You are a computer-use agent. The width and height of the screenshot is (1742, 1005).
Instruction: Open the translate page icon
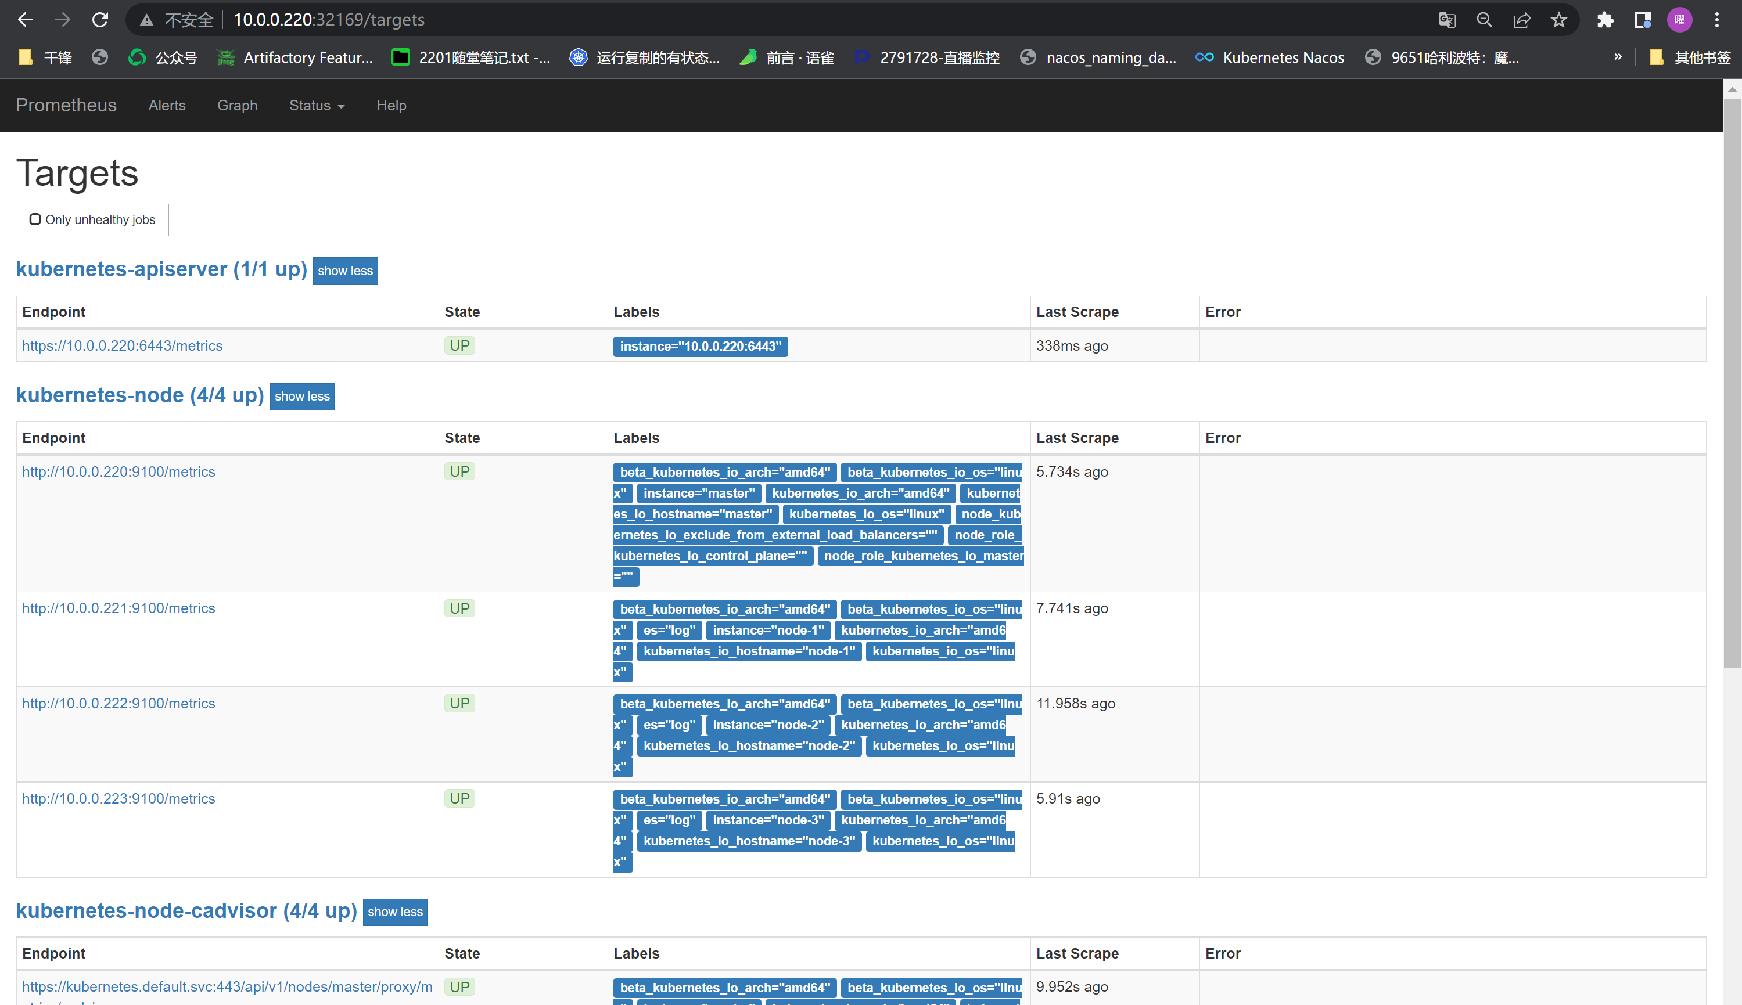(1446, 20)
